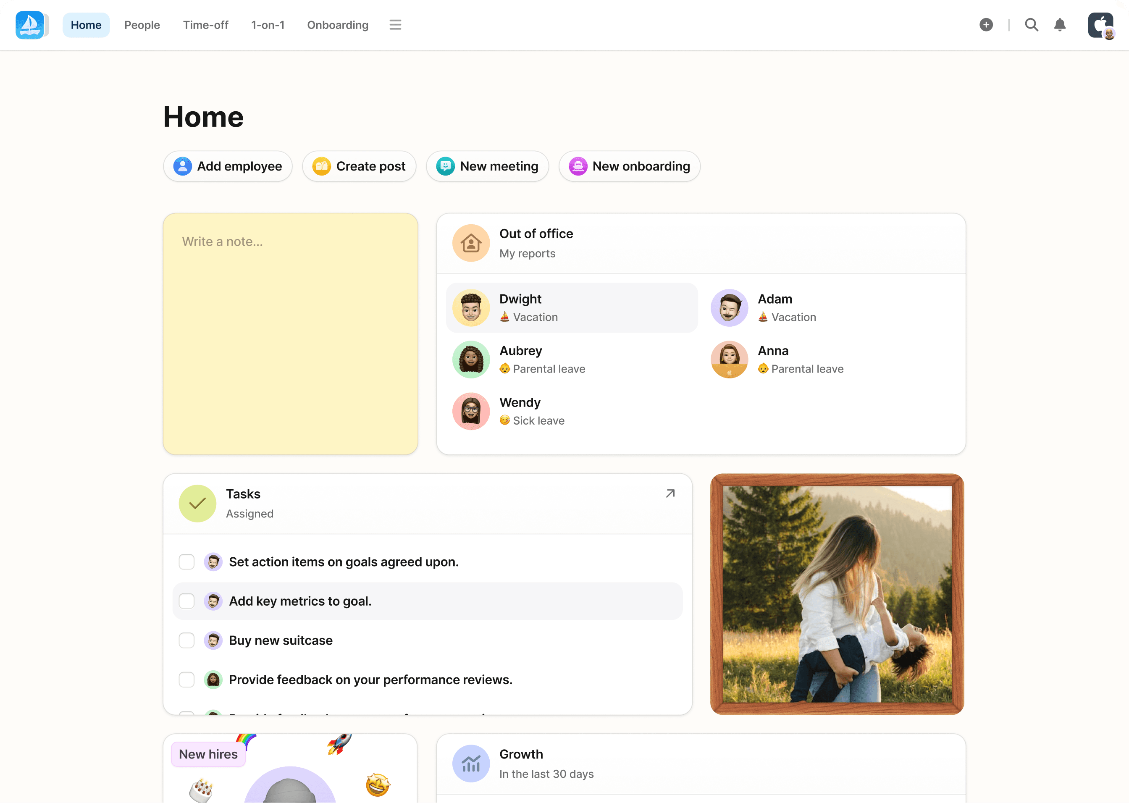Expand Tasks widget with arrow icon
The height and width of the screenshot is (803, 1129).
(670, 493)
